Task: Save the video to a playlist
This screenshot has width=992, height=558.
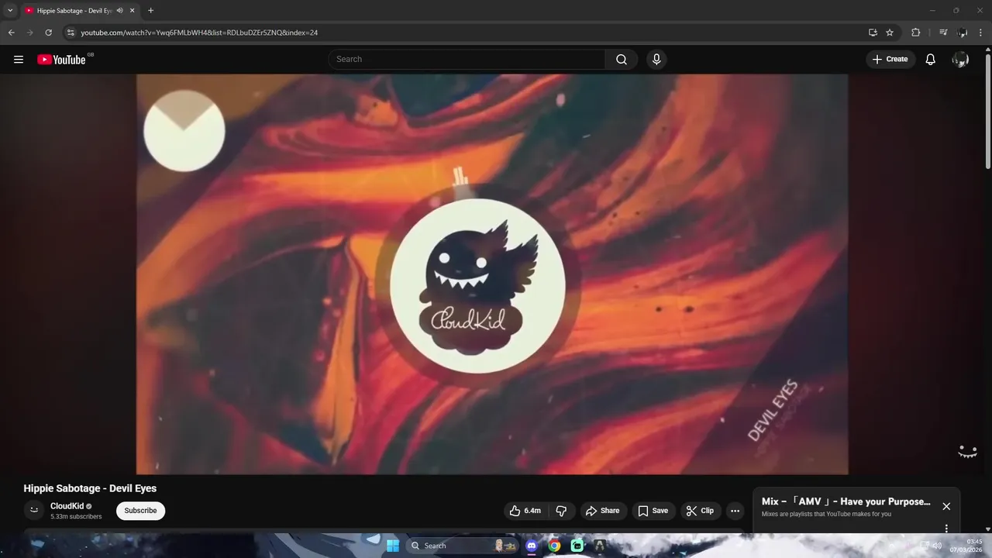Action: click(x=653, y=511)
